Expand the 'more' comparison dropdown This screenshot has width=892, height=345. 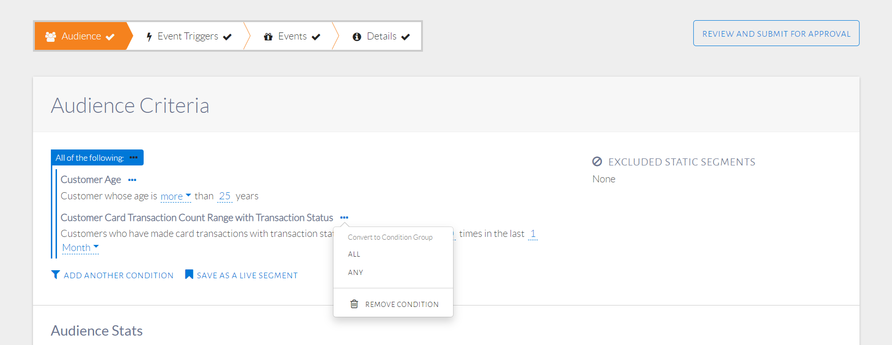[x=176, y=196]
